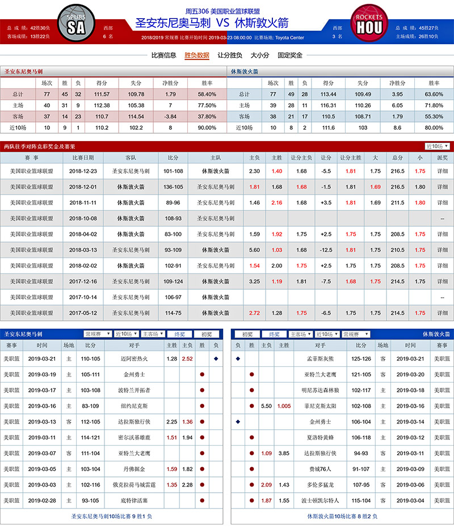This screenshot has height=529, width=454.
Task: Click the 2019-03-04 date in Rockets list
Action: [410, 501]
